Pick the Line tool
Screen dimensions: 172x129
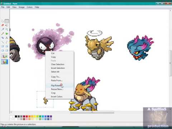[3, 42]
